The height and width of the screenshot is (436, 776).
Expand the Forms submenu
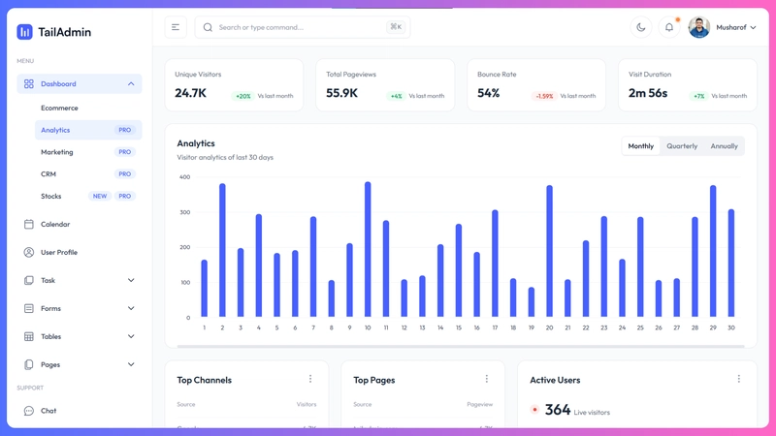pyautogui.click(x=131, y=308)
